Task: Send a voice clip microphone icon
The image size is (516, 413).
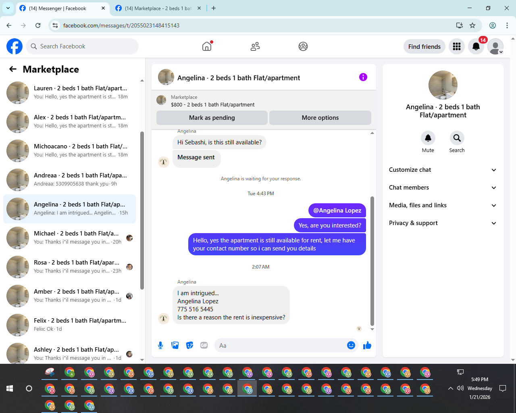Action: (160, 345)
